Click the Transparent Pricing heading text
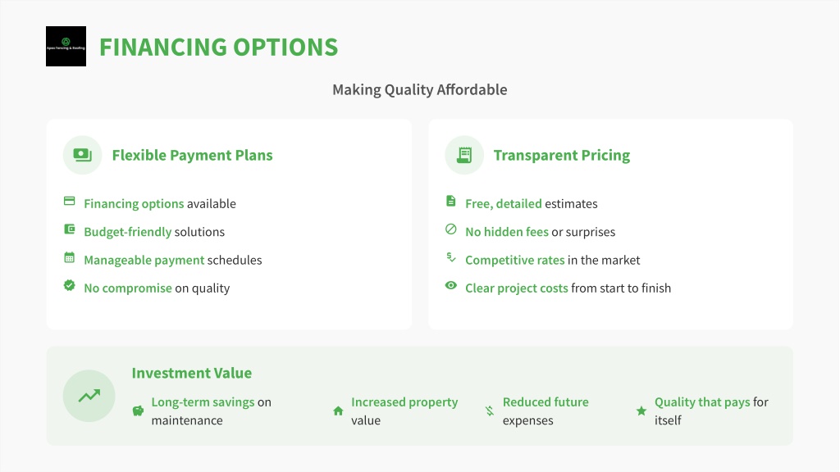This screenshot has height=472, width=840. point(561,155)
